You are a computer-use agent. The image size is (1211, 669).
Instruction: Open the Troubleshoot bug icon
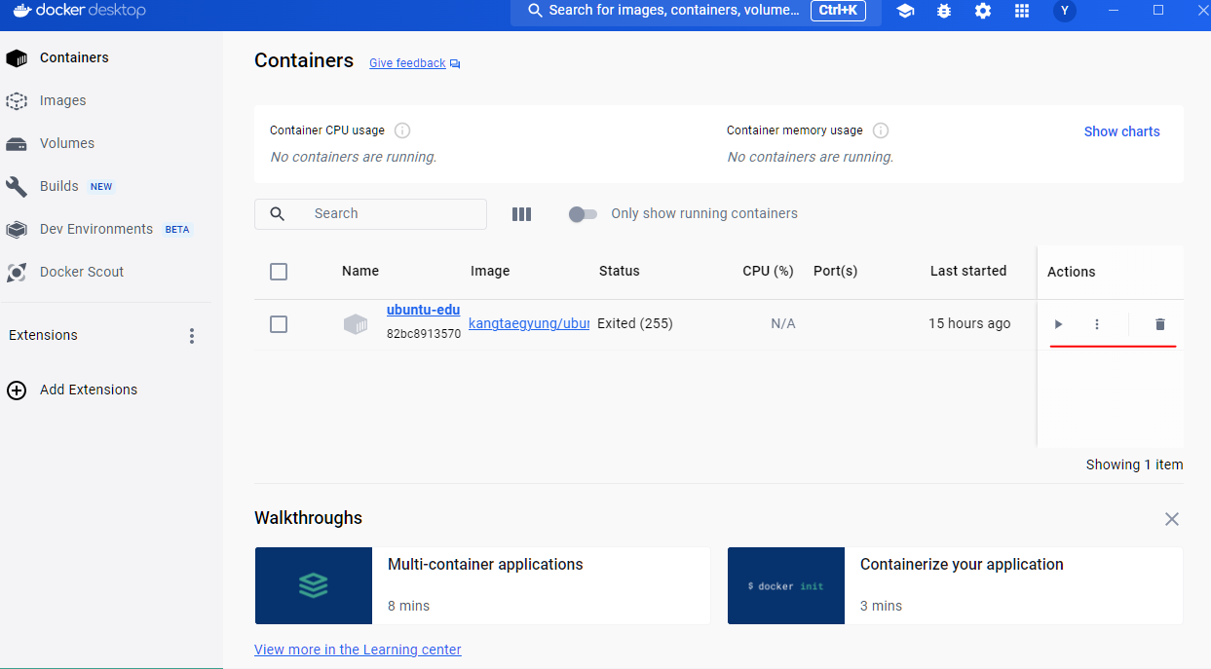point(944,11)
